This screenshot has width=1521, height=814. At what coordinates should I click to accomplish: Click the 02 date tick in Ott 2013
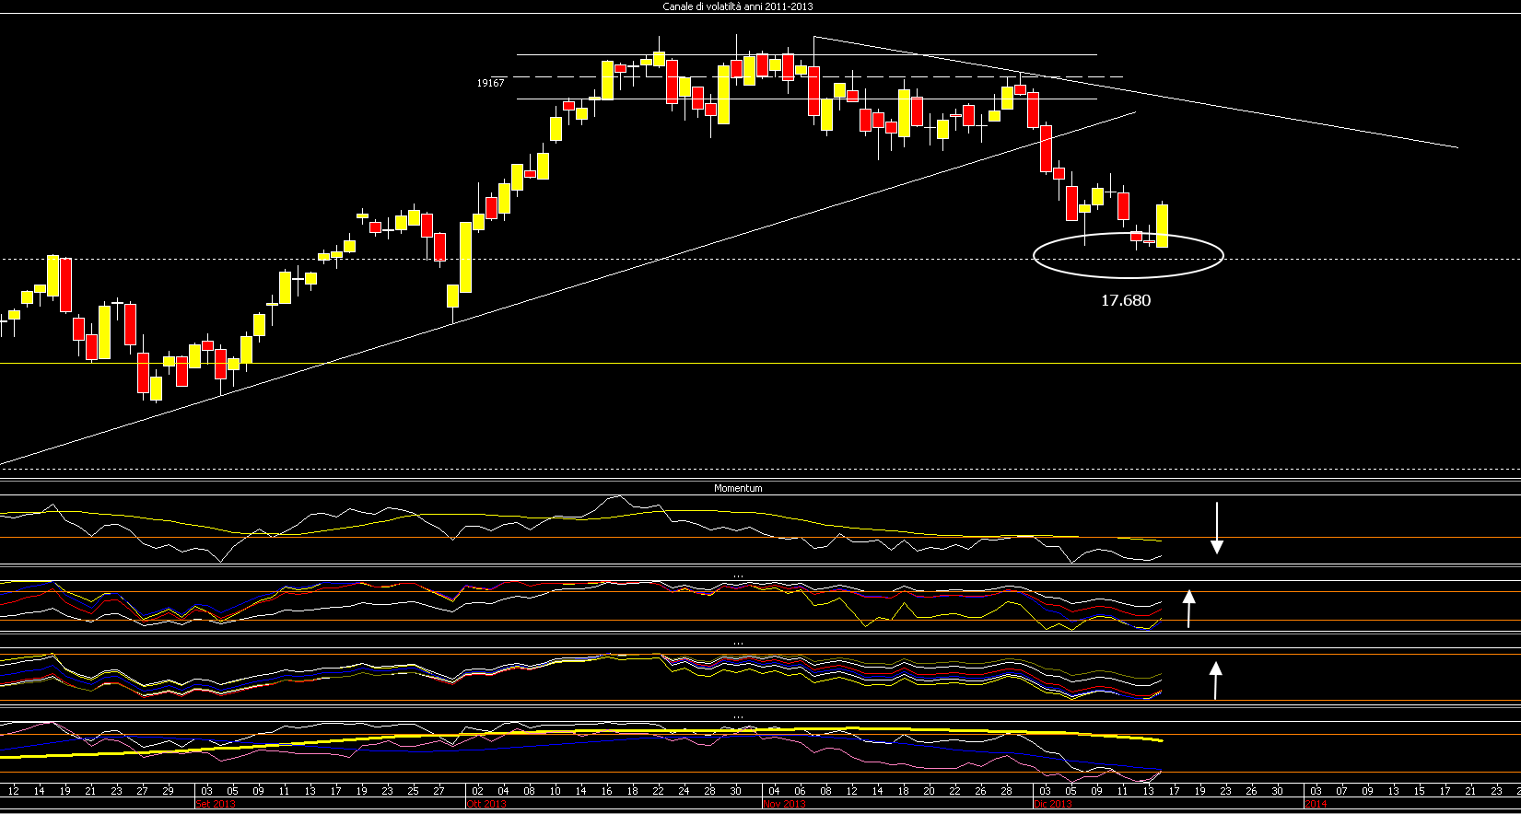pos(476,791)
